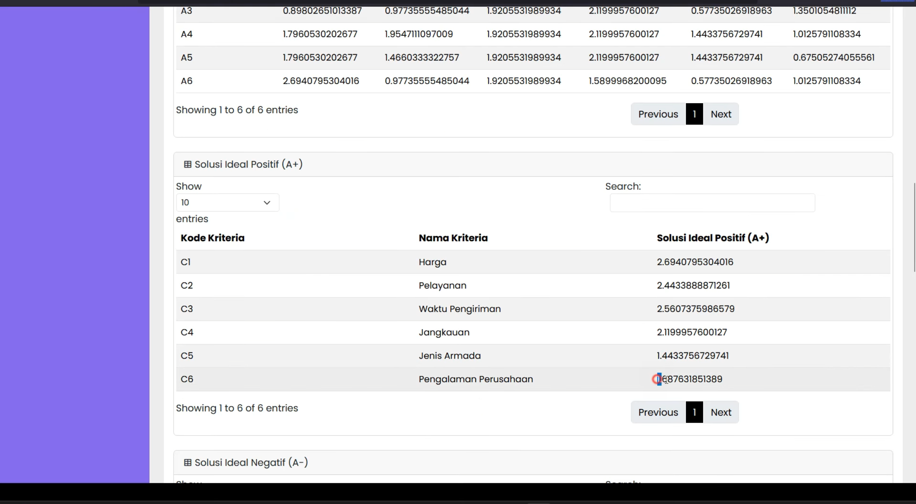Image resolution: width=916 pixels, height=504 pixels.
Task: Sort by the Nama Kriteria column header
Action: 453,238
